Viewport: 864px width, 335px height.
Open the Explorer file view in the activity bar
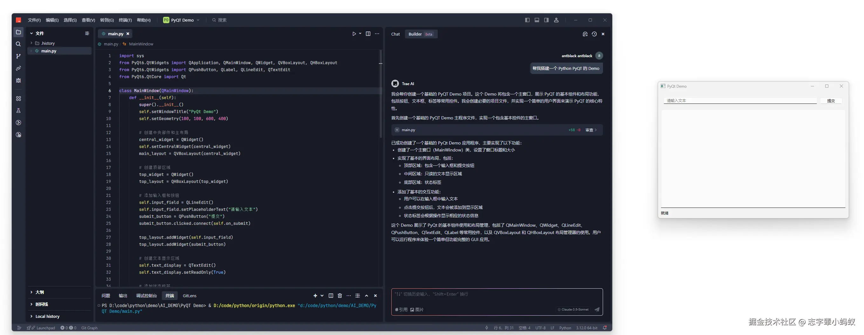18,32
